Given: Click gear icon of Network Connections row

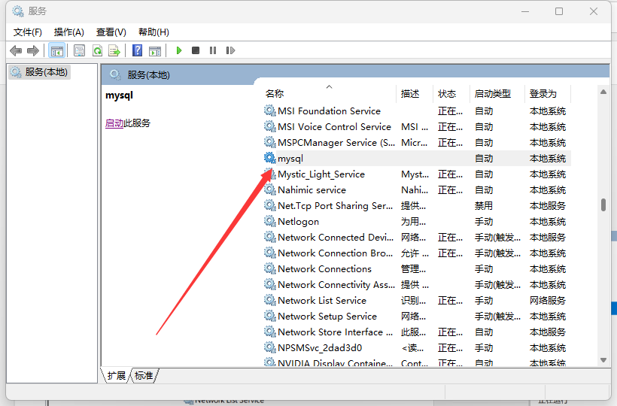Looking at the screenshot, I should (269, 269).
